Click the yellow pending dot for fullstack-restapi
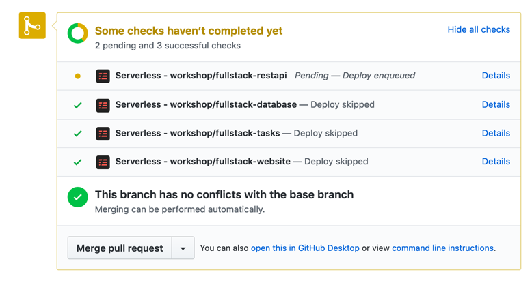Screen dimensions: 532x283 (x=78, y=76)
